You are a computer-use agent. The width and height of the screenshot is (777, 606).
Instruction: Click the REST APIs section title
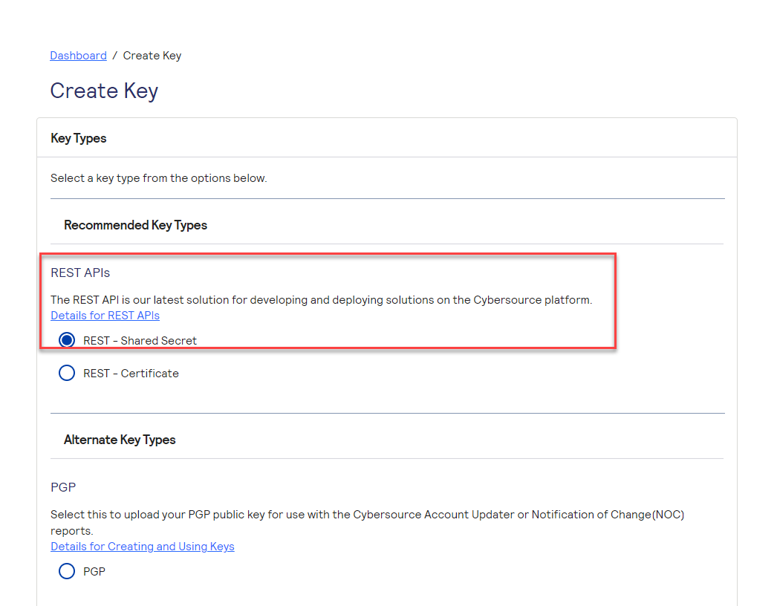(80, 273)
